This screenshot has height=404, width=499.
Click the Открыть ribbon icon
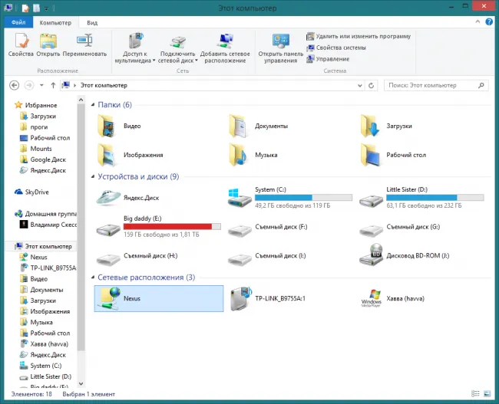(x=48, y=45)
